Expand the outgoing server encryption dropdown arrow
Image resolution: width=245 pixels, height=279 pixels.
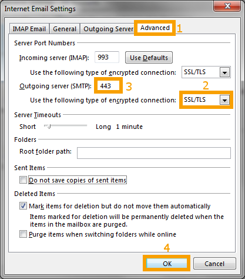point(224,100)
